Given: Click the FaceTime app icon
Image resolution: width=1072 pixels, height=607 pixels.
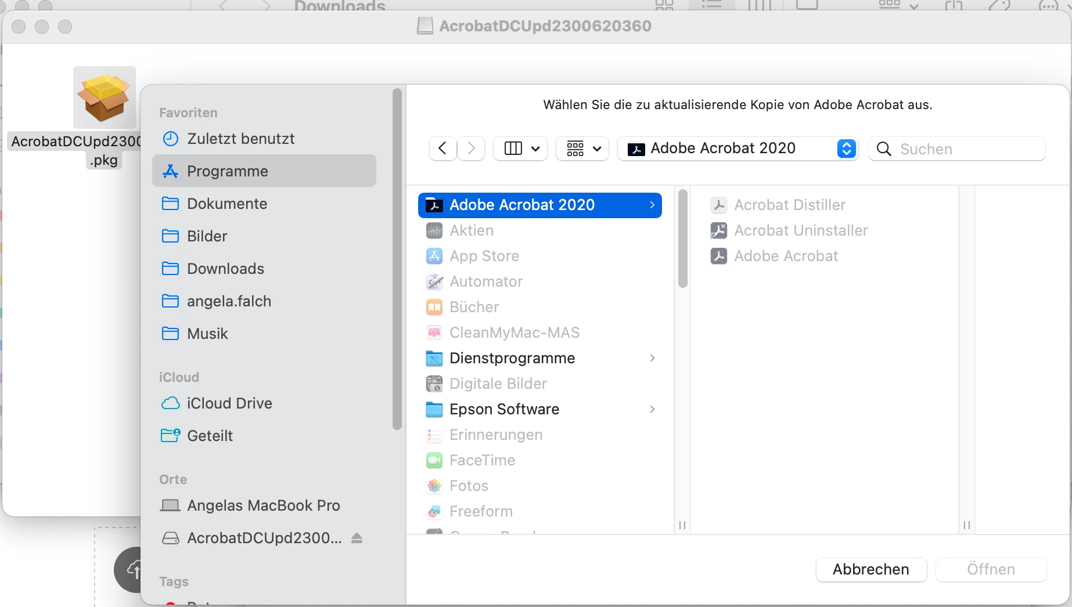Looking at the screenshot, I should click(434, 460).
